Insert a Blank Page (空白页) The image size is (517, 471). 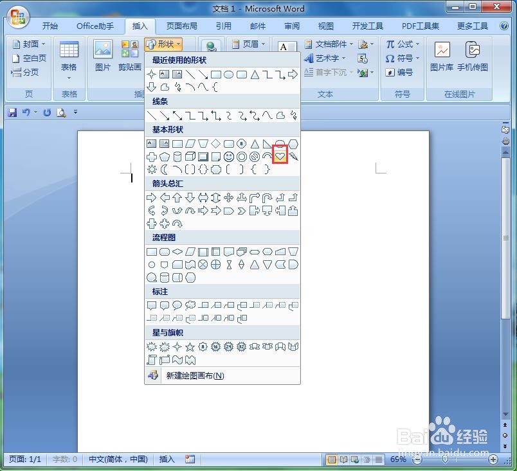29,58
